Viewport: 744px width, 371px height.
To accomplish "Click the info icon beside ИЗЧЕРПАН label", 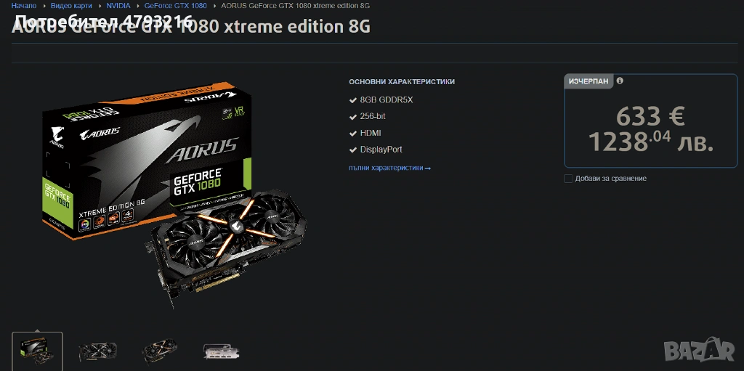I will pos(620,81).
